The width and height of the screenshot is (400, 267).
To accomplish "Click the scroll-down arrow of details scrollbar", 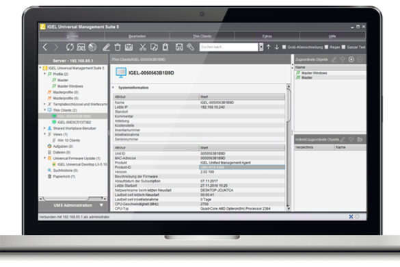I will pos(289,209).
